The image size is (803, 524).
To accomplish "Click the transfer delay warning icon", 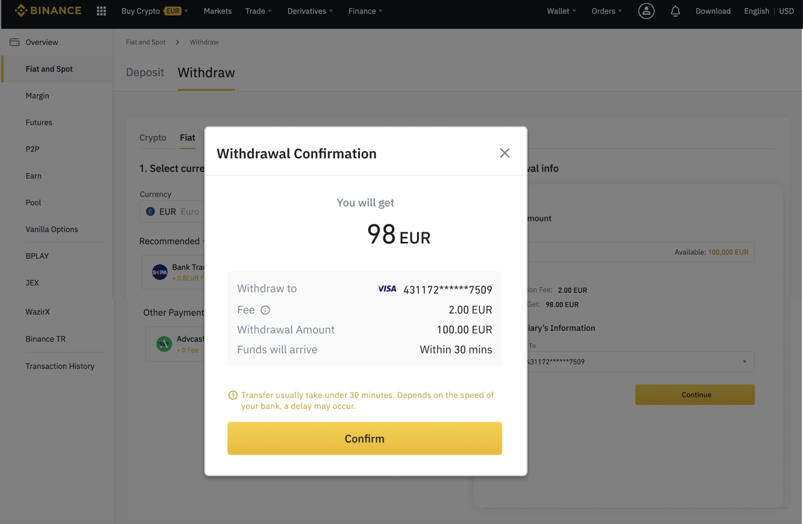I will 233,396.
